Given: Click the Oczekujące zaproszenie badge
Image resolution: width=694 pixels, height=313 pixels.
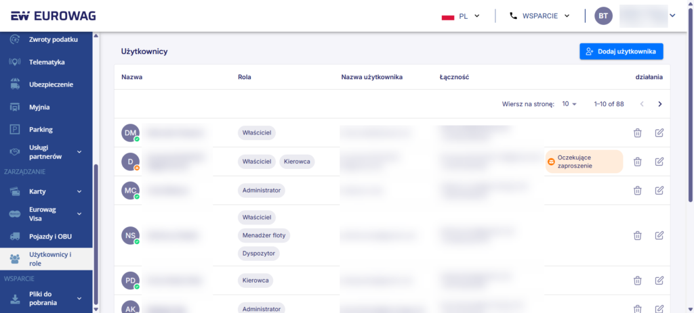Looking at the screenshot, I should [584, 162].
